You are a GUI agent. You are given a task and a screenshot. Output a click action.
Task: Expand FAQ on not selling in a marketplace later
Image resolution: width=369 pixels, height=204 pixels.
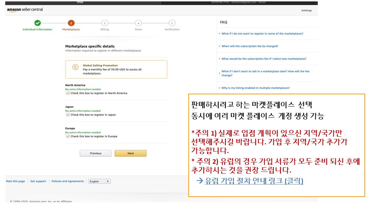[x=265, y=73]
